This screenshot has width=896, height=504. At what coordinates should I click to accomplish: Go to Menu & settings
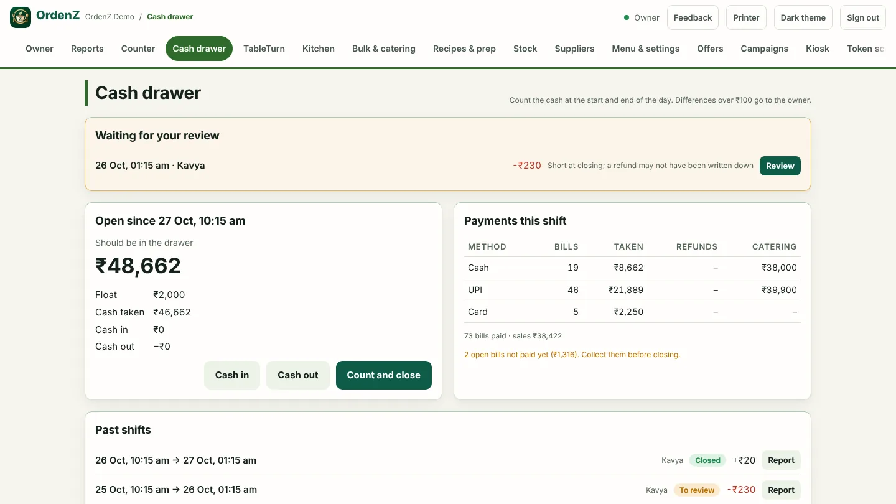pyautogui.click(x=646, y=49)
